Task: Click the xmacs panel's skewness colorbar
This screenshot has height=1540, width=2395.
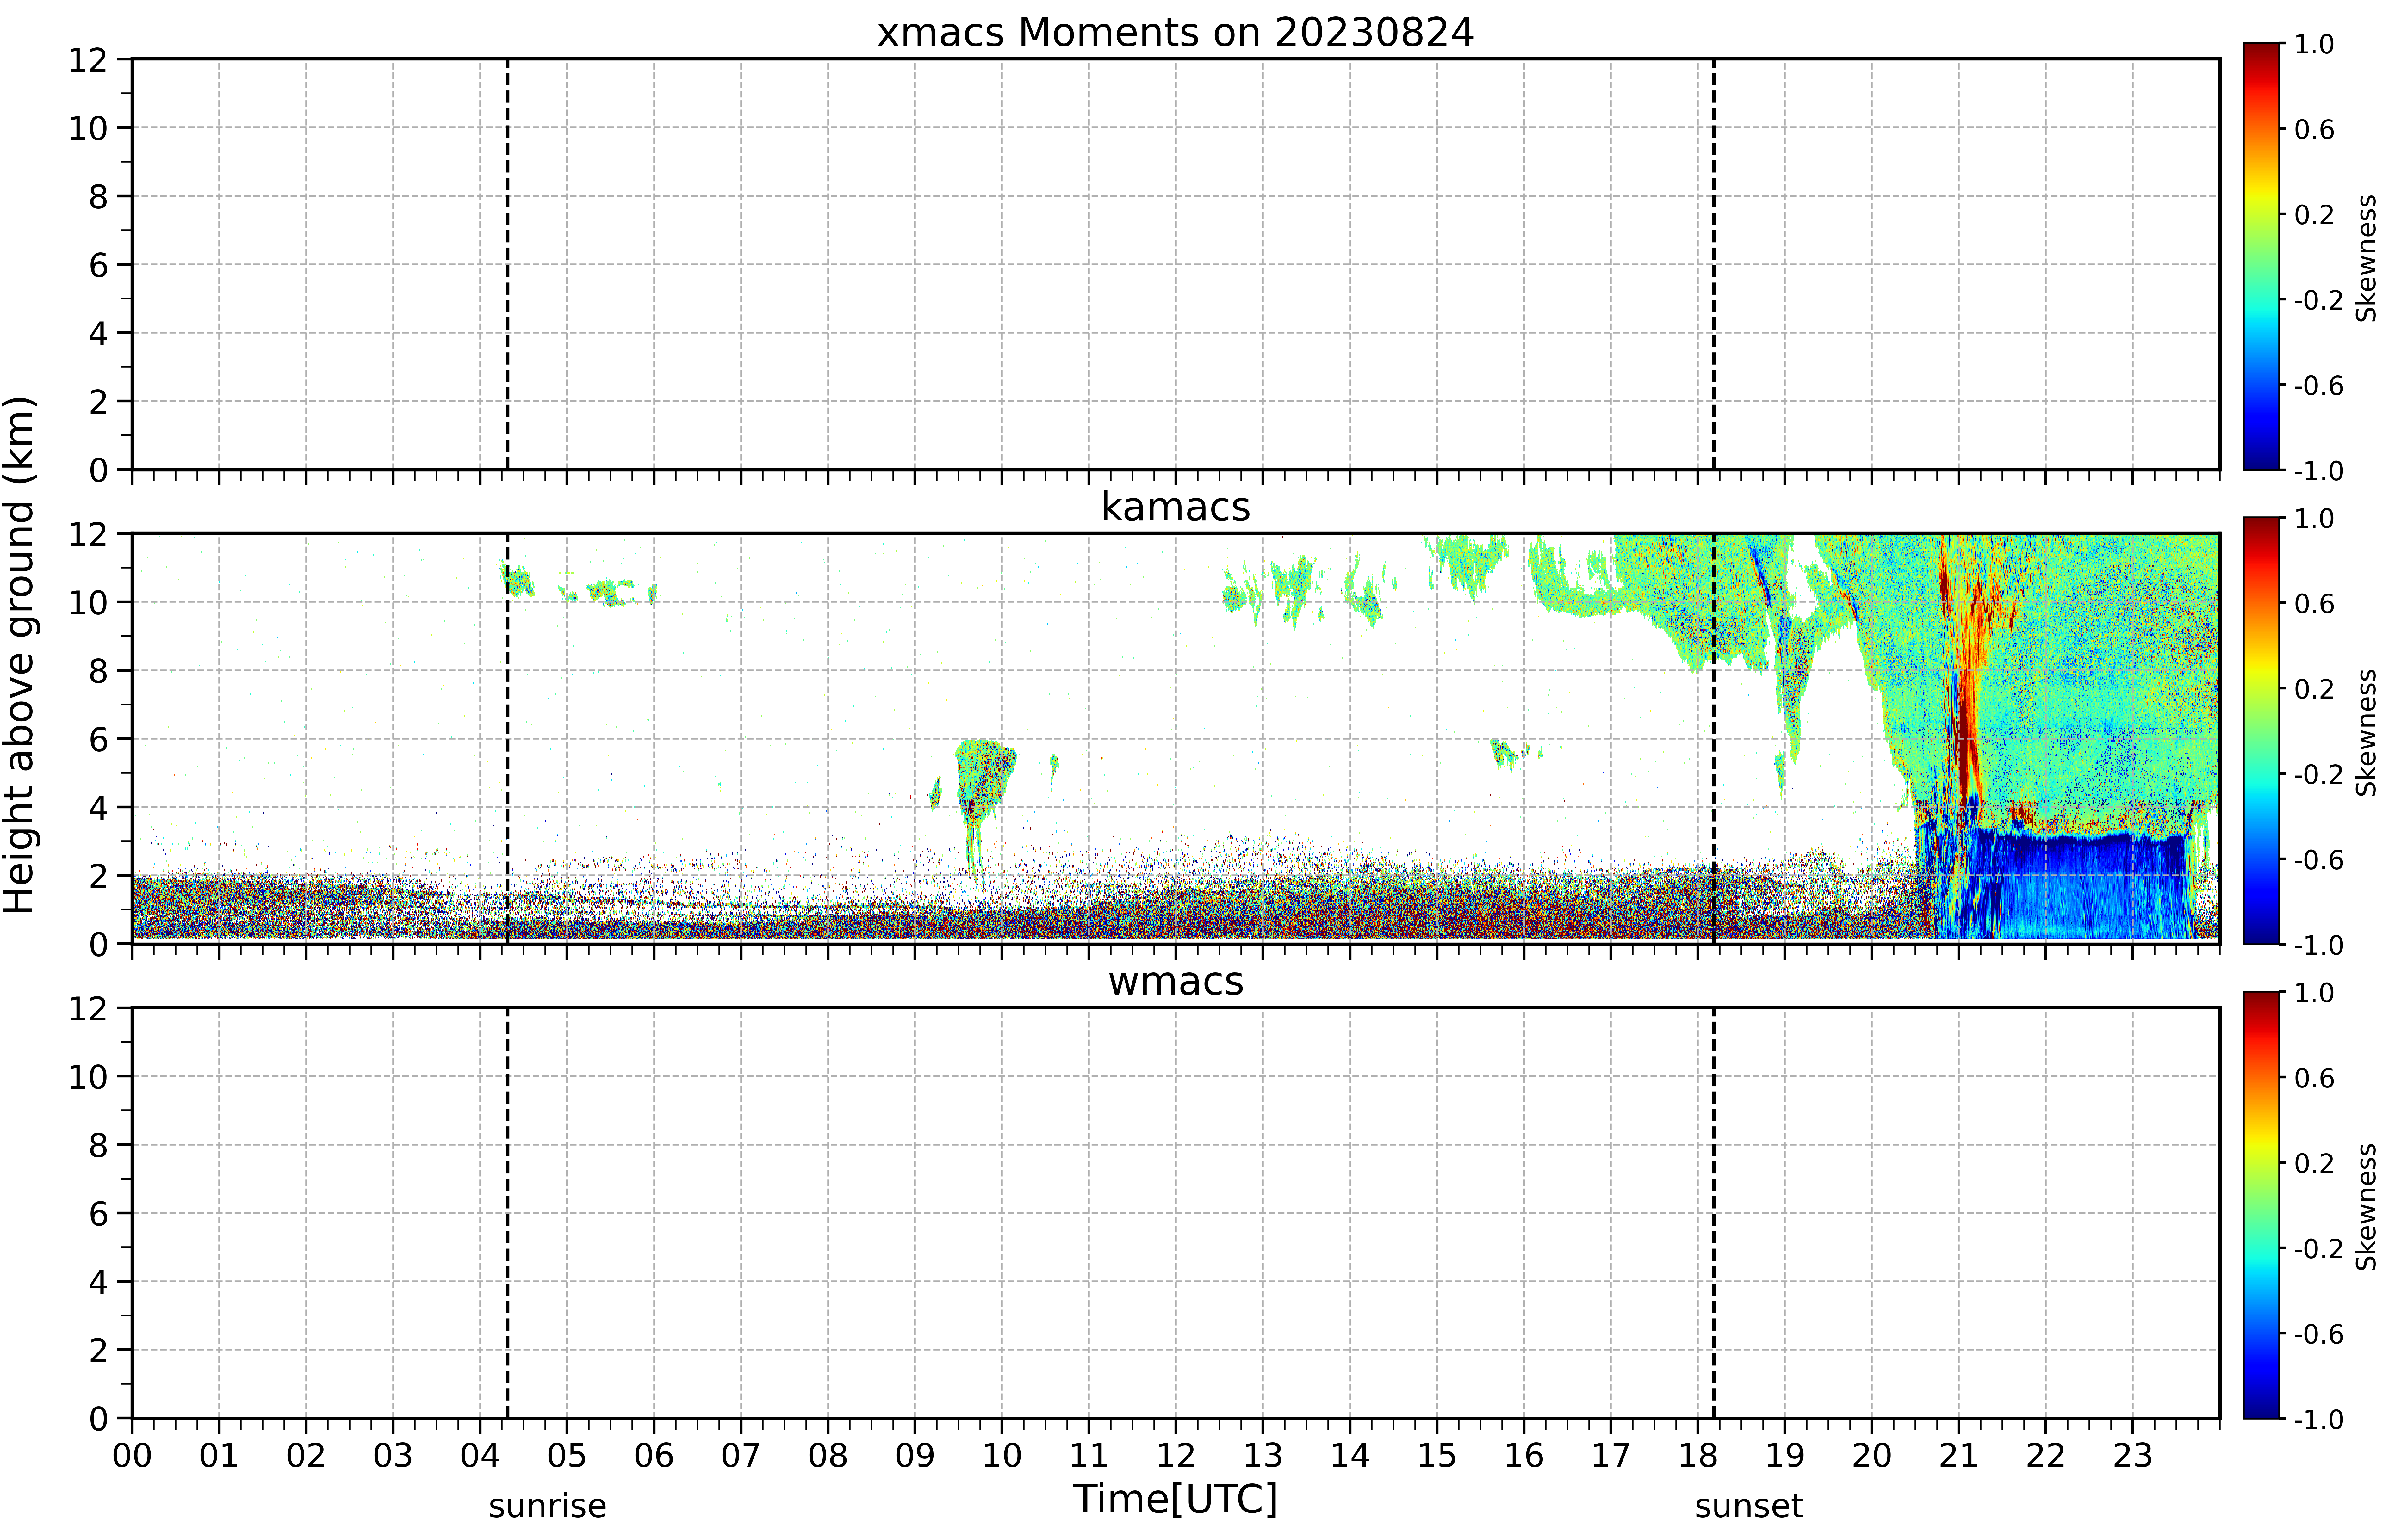Action: (x=2261, y=256)
